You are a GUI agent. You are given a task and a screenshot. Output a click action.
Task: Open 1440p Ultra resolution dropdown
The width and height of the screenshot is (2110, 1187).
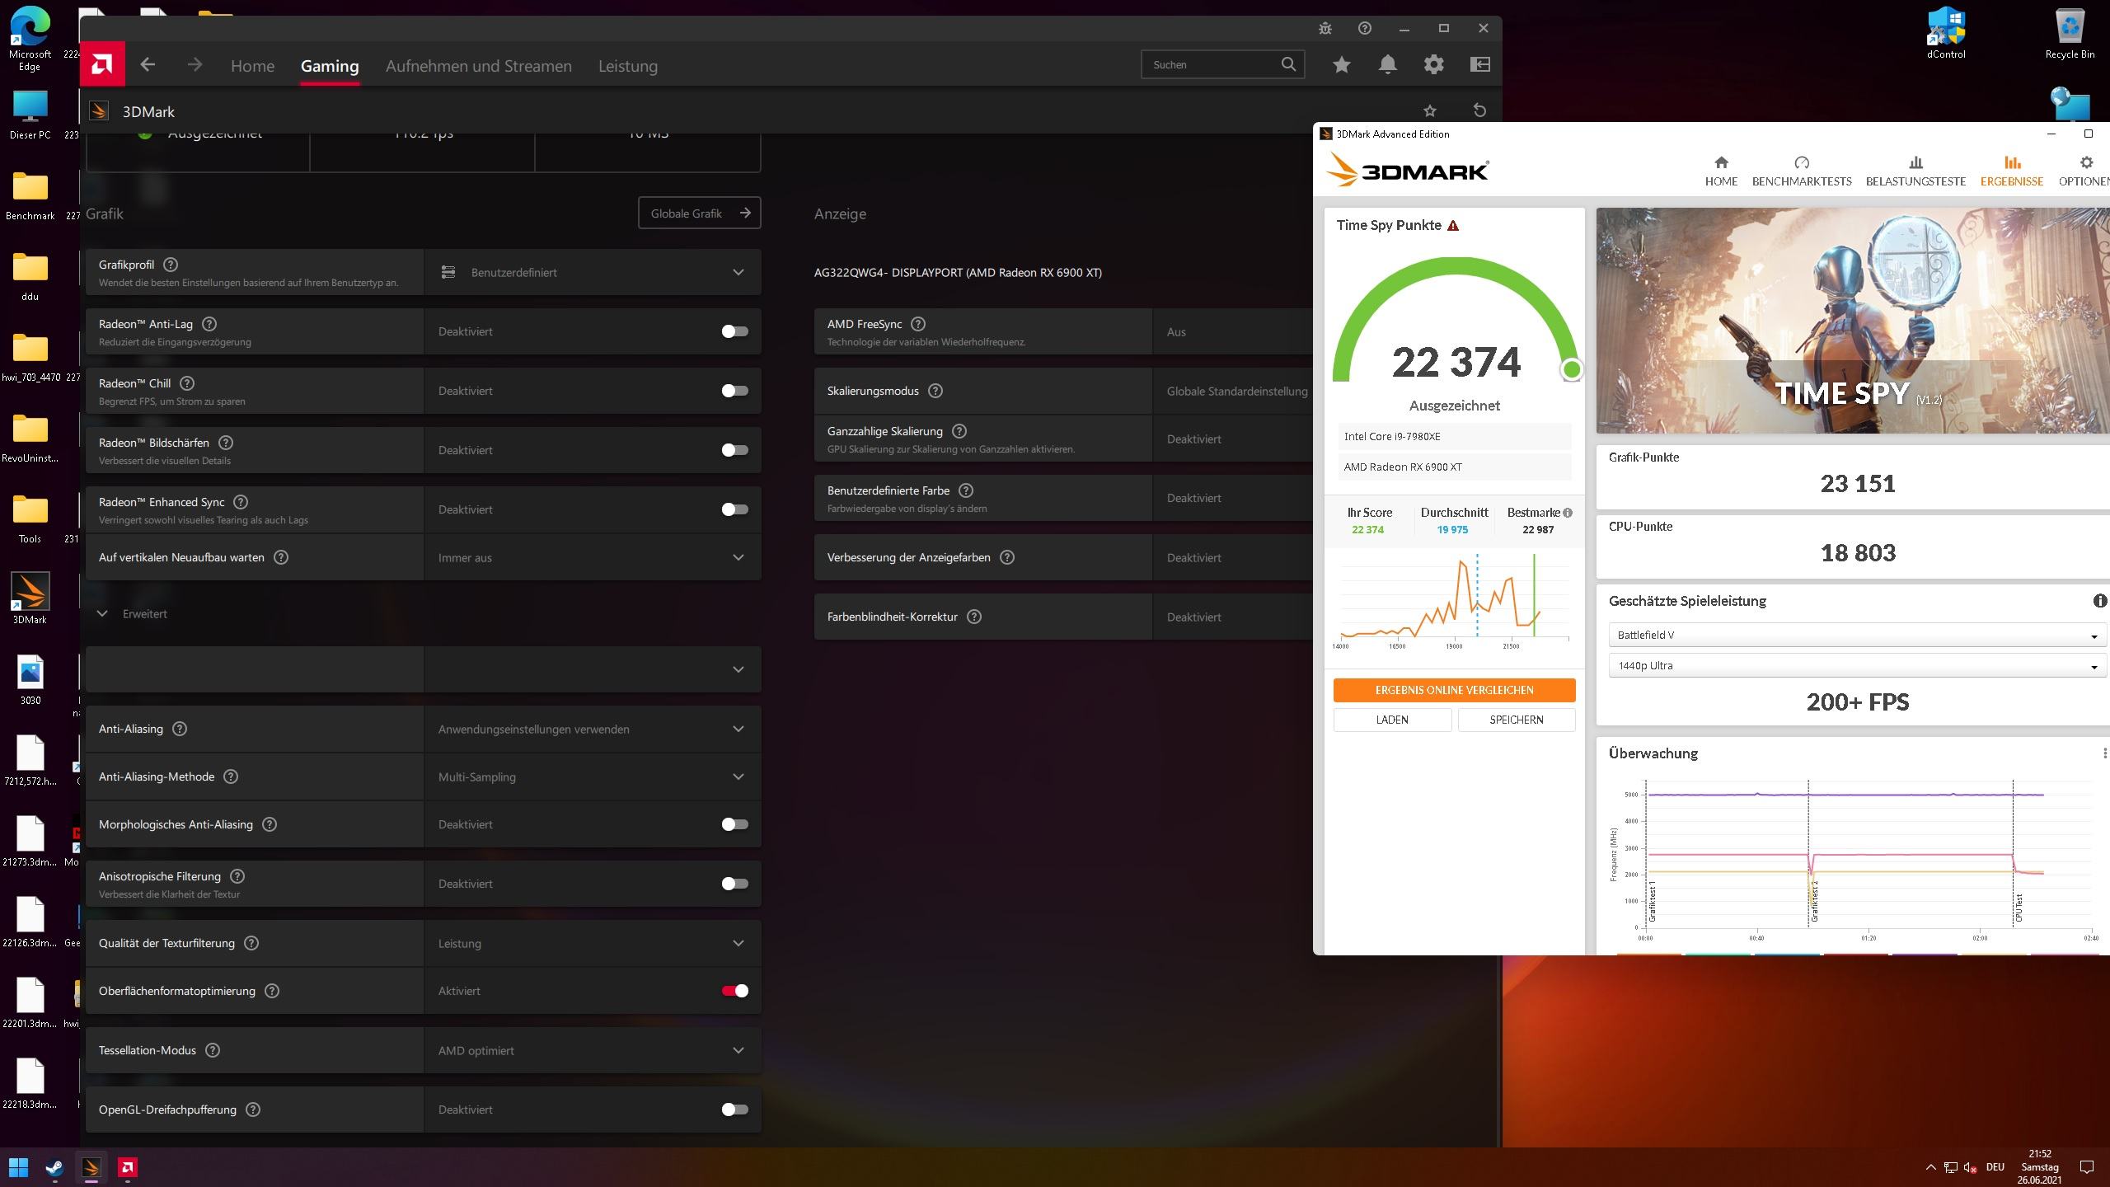click(x=1857, y=665)
